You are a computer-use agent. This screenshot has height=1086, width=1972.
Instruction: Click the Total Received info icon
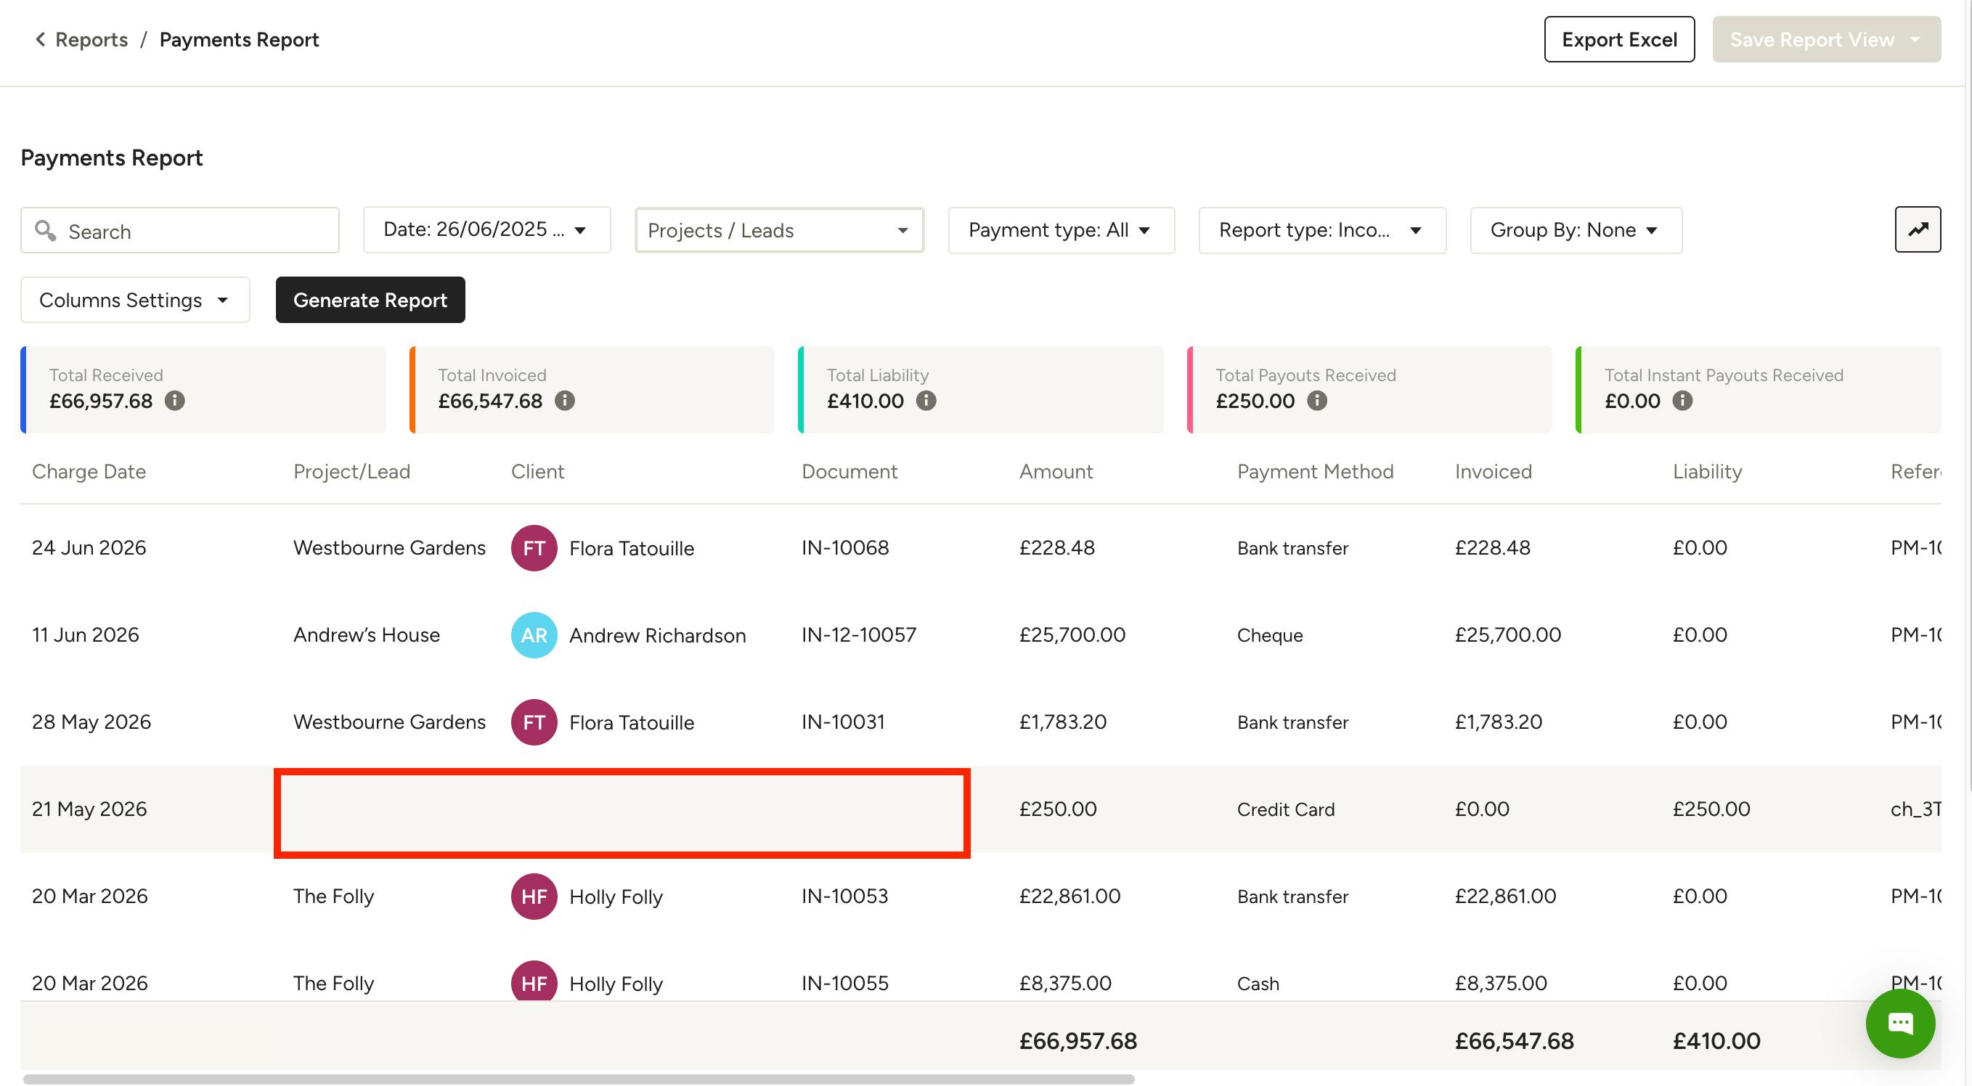(x=174, y=400)
